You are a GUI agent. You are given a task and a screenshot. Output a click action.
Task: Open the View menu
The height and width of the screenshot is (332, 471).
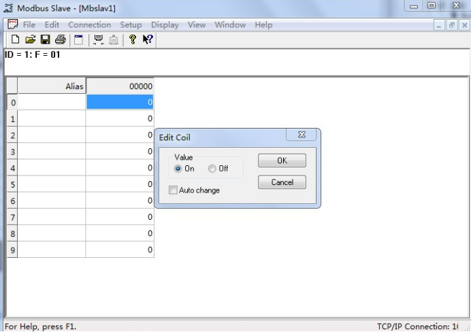pos(197,24)
